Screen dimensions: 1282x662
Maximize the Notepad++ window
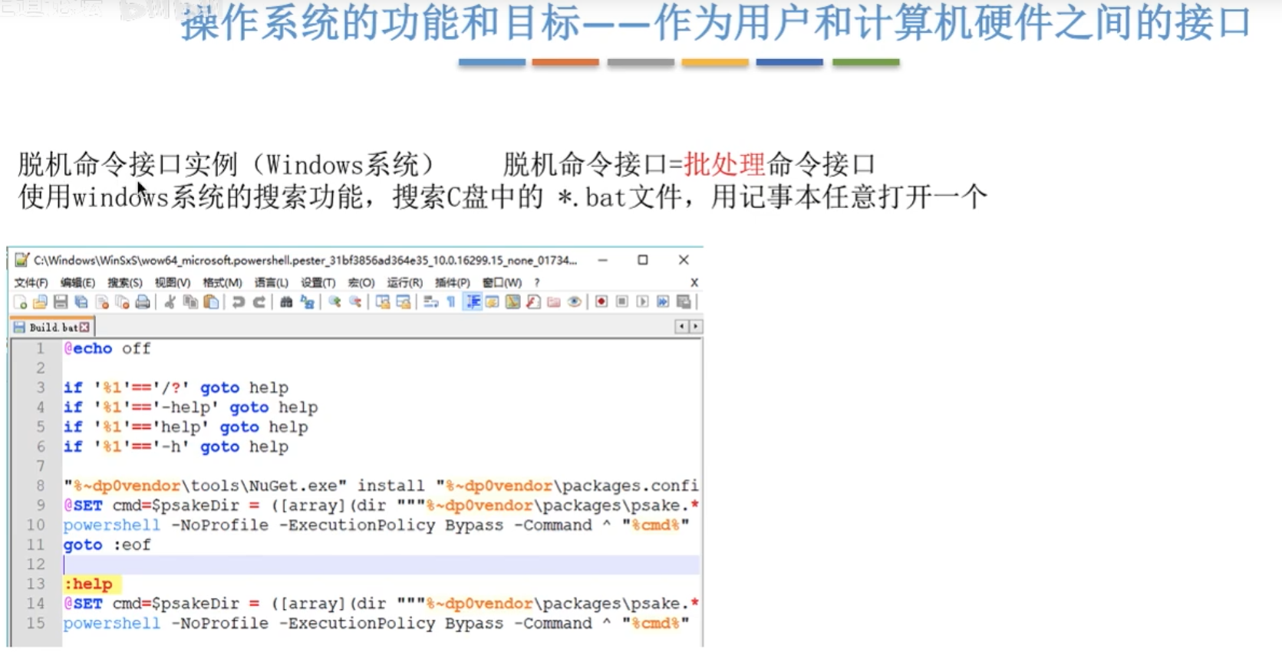click(643, 260)
